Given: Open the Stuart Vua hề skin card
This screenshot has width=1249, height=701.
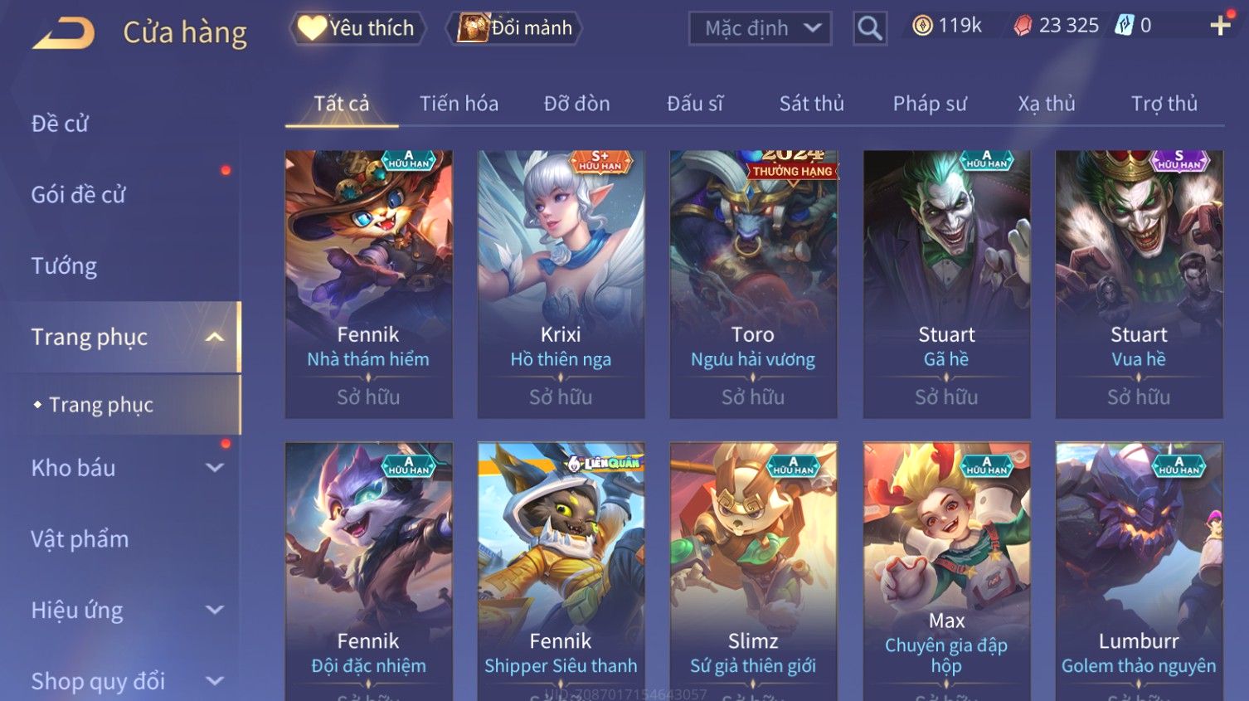Looking at the screenshot, I should [x=1139, y=284].
